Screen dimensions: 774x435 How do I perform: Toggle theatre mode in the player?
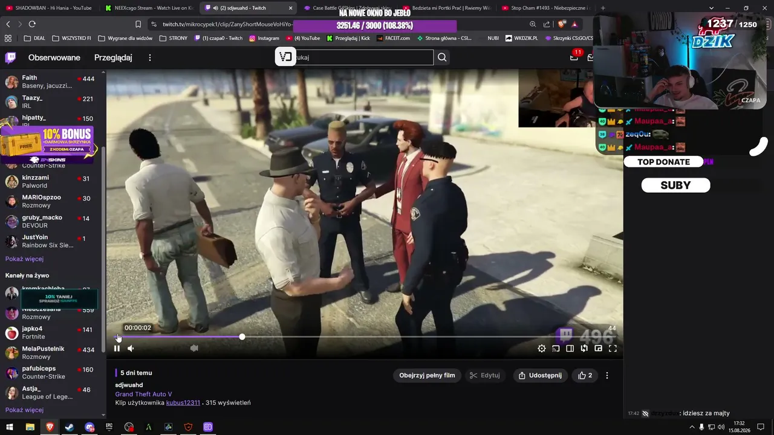pos(570,348)
